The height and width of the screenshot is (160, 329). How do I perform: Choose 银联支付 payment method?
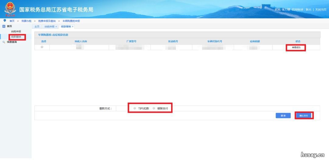[154, 108]
